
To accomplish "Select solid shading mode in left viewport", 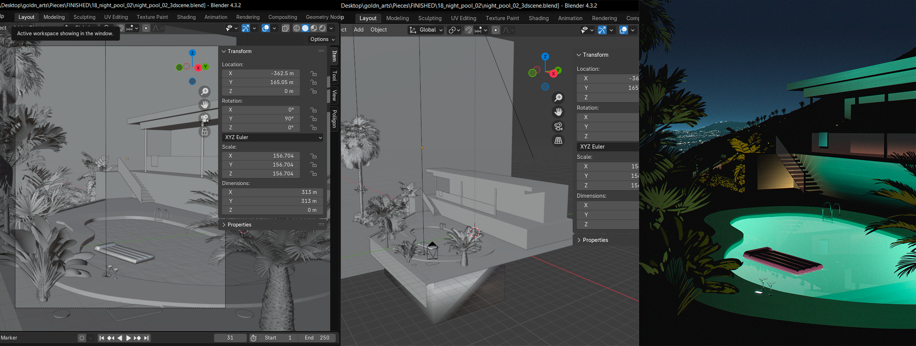I will click(x=305, y=28).
